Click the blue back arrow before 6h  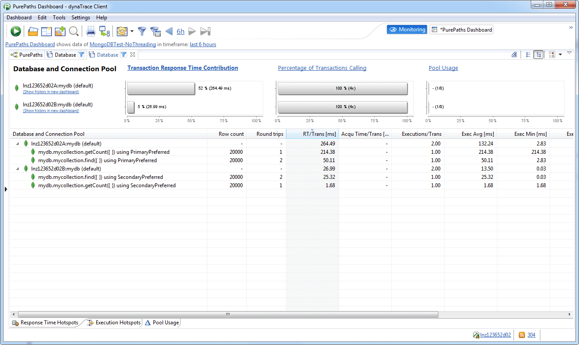(x=169, y=31)
